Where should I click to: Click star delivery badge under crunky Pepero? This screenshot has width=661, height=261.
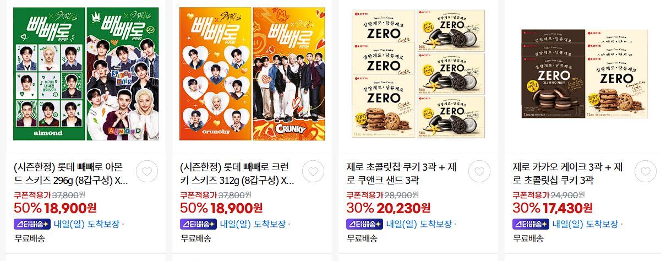click(199, 224)
